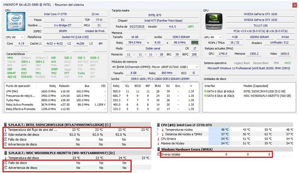Click the 800.0 memory timing row
The height and width of the screenshot is (173, 299).
[x=155, y=91]
